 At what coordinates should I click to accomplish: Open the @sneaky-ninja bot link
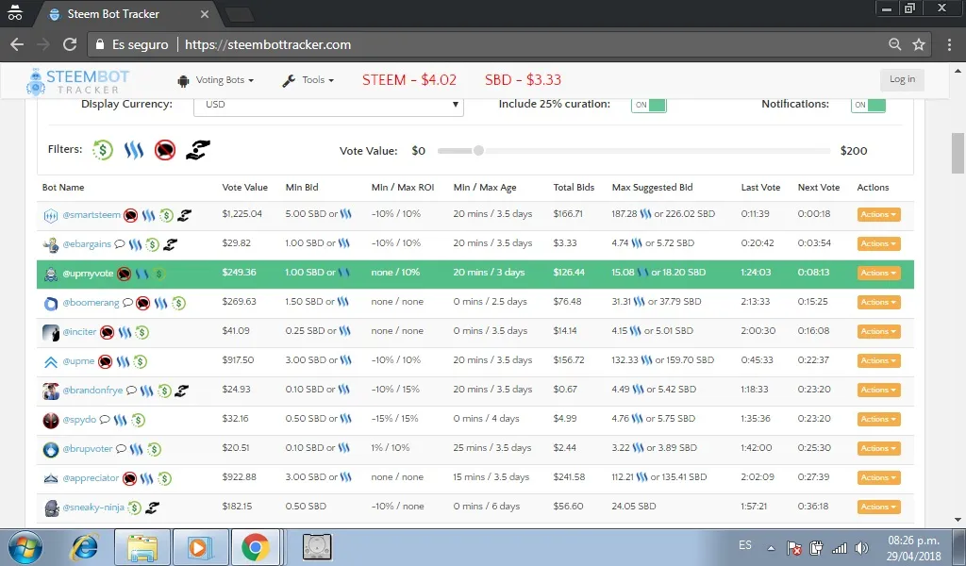click(x=93, y=508)
